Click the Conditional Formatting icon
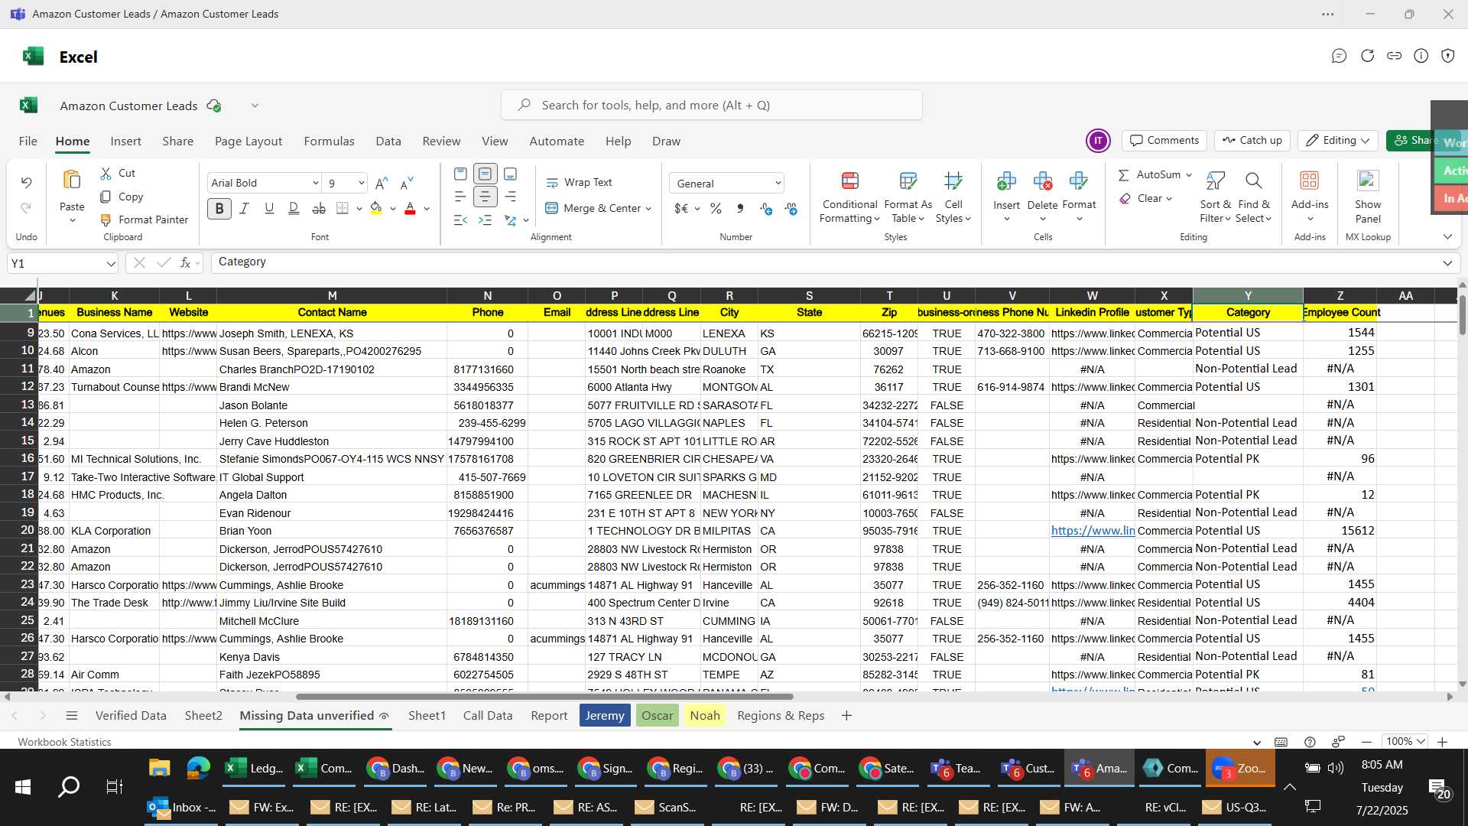This screenshot has height=826, width=1468. pos(849,181)
